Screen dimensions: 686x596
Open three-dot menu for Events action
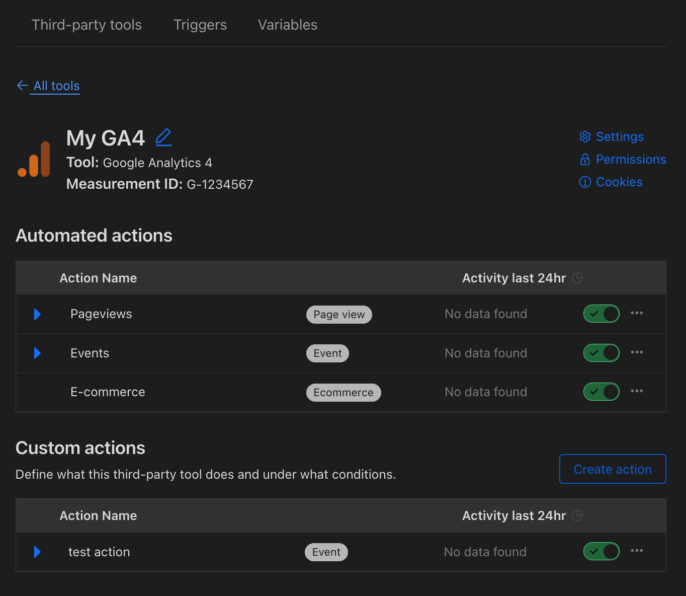(637, 352)
